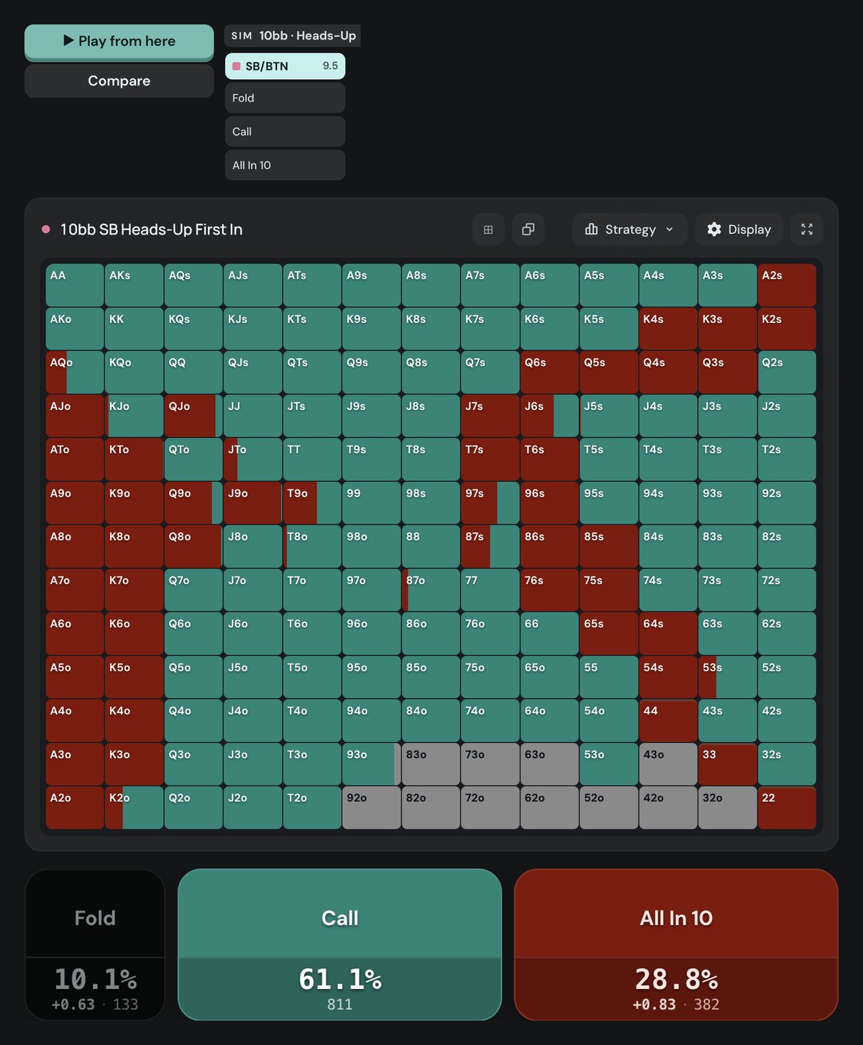This screenshot has height=1045, width=863.
Task: Click the fullscreen expand icon
Action: [x=807, y=229]
